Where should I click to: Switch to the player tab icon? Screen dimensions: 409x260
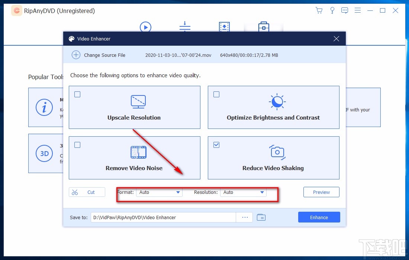click(x=145, y=27)
